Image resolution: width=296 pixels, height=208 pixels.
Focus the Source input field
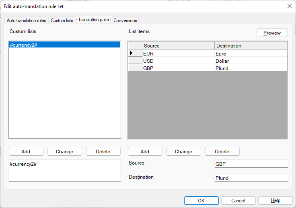point(251,164)
